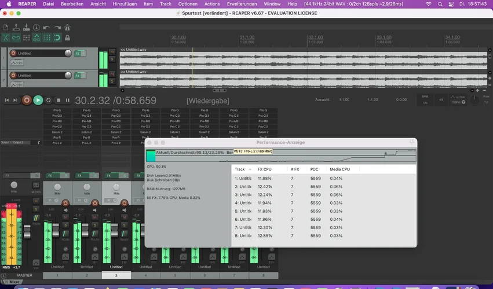This screenshot has height=289, width=493.
Task: Click the New Project toolbar icon
Action: [x=6, y=27]
